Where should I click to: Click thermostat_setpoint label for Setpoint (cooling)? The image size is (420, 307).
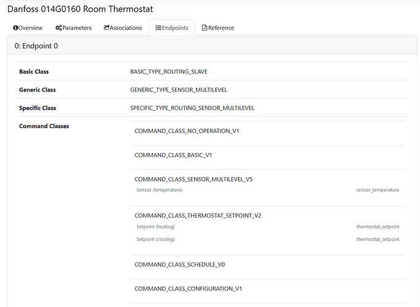378,239
